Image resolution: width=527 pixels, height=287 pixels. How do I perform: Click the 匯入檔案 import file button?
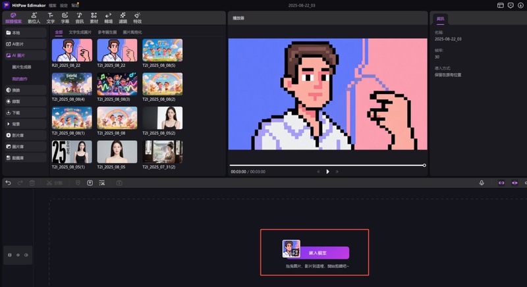tap(318, 253)
